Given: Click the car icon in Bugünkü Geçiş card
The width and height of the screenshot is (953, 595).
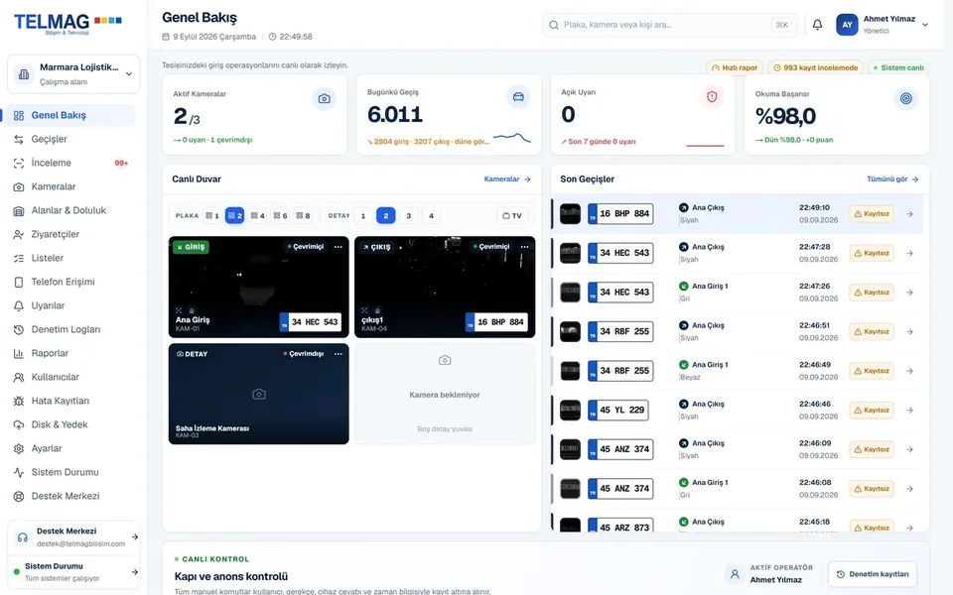Looking at the screenshot, I should 518,97.
